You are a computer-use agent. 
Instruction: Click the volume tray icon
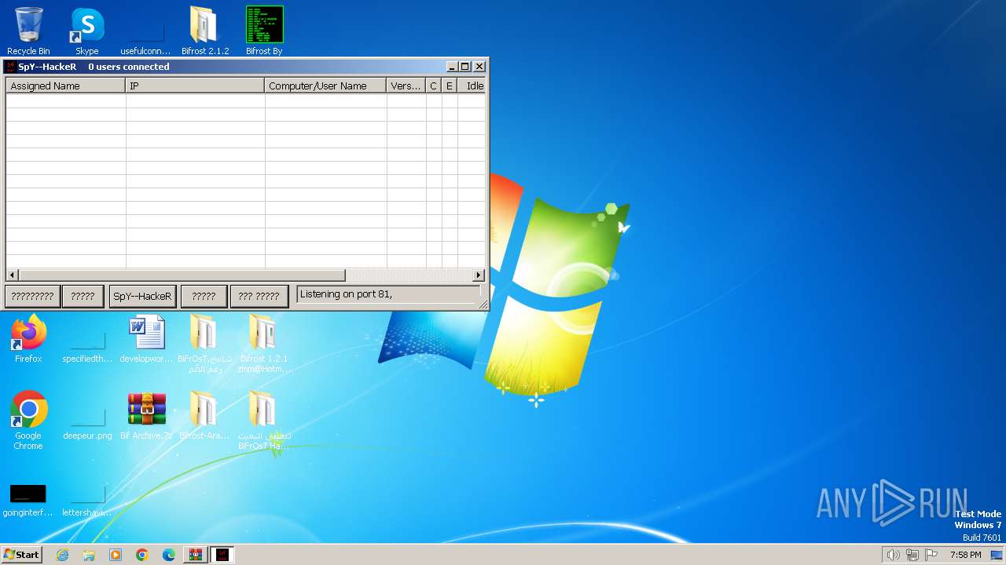[893, 555]
